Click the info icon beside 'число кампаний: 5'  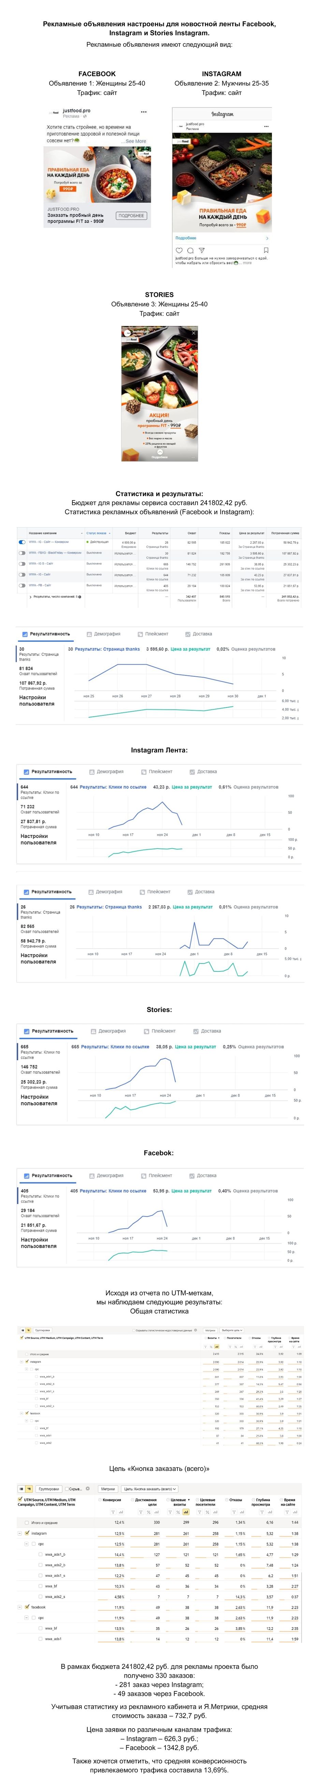point(80,597)
